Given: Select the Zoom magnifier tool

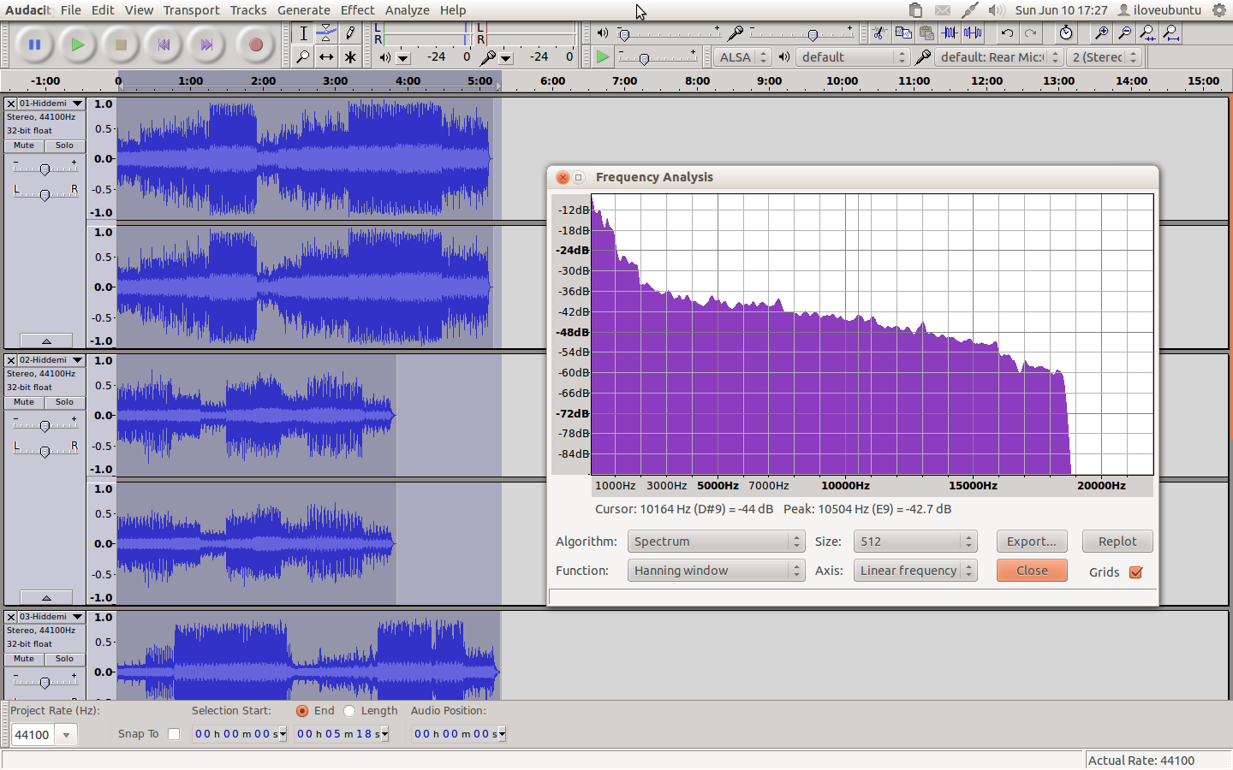Looking at the screenshot, I should 303,57.
